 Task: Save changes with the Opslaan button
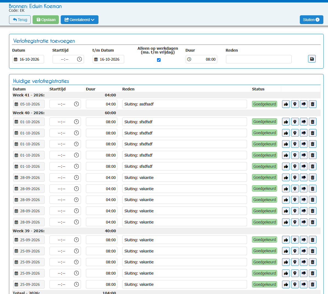pos(46,20)
